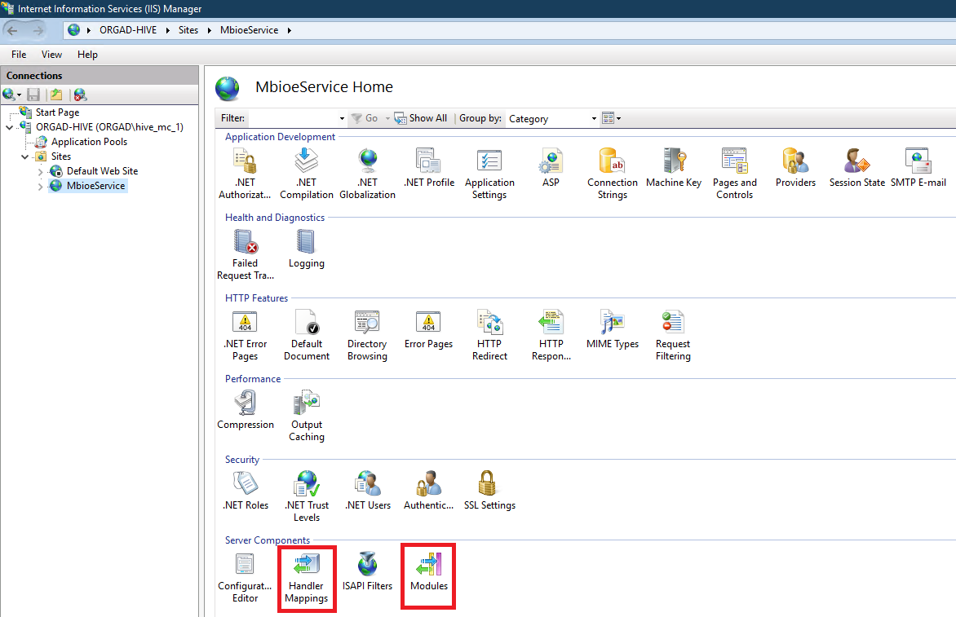Open Providers feature
The width and height of the screenshot is (956, 617).
point(795,168)
